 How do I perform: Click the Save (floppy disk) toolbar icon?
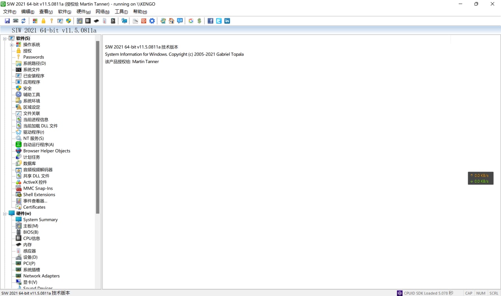click(x=7, y=21)
